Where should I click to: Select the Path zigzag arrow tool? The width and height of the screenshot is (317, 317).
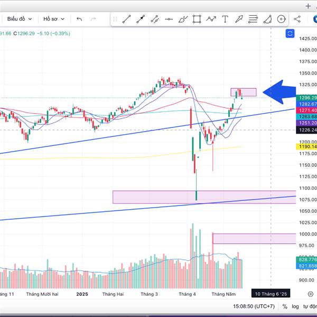click(211, 19)
